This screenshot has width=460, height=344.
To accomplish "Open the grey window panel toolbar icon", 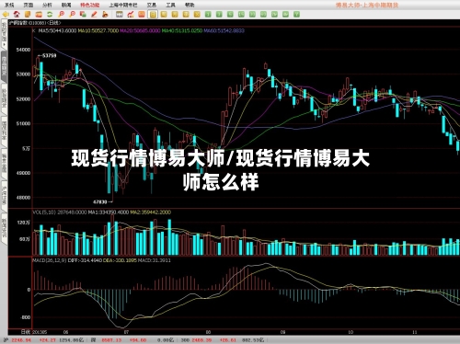I will (x=120, y=14).
